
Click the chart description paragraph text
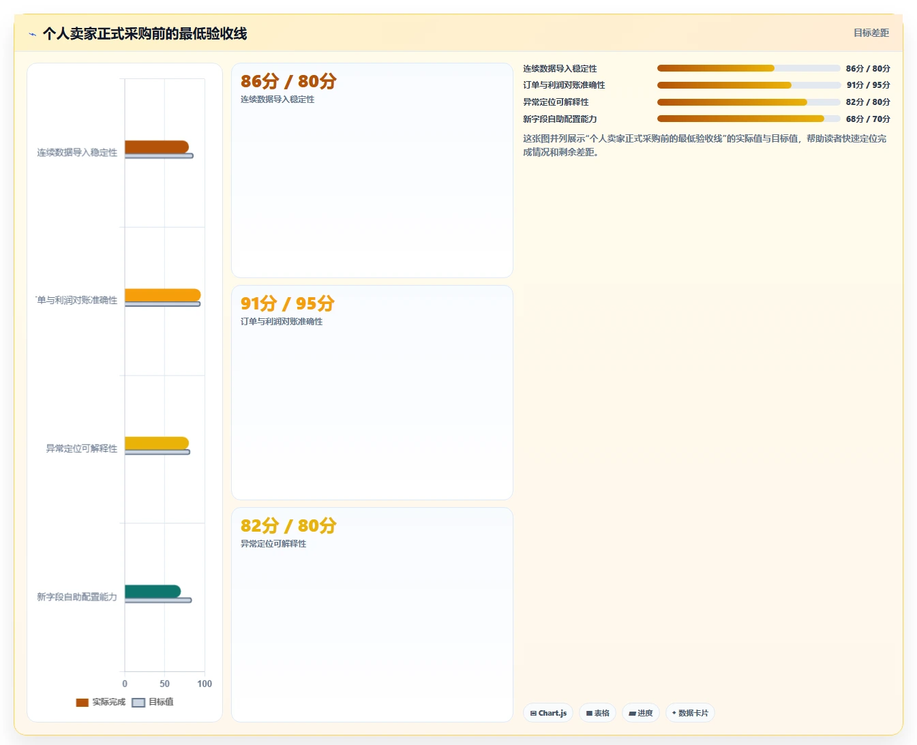705,145
